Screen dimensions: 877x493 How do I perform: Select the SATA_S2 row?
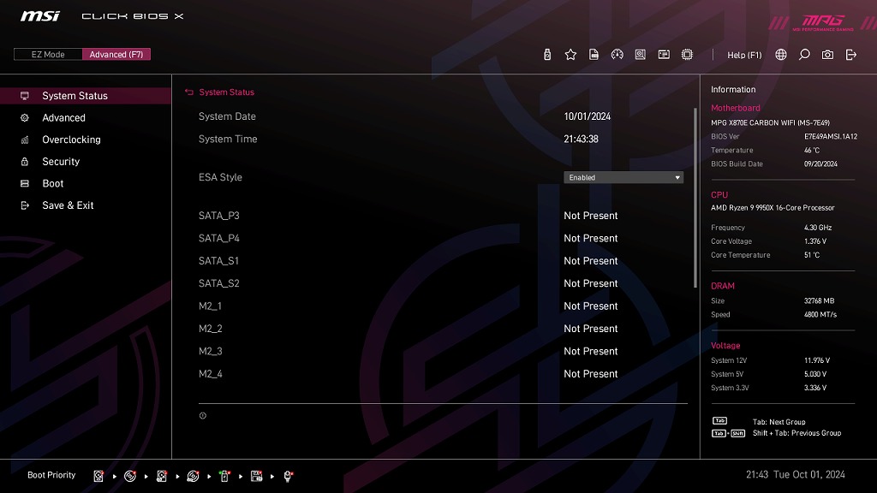pos(441,283)
